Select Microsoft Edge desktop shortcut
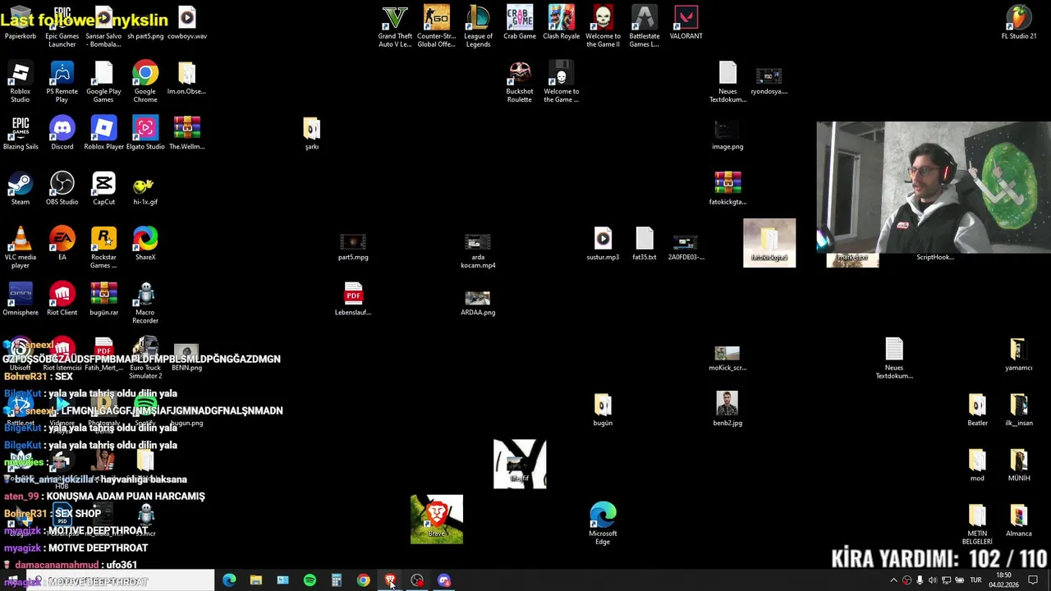Image resolution: width=1051 pixels, height=591 pixels. pyautogui.click(x=603, y=523)
